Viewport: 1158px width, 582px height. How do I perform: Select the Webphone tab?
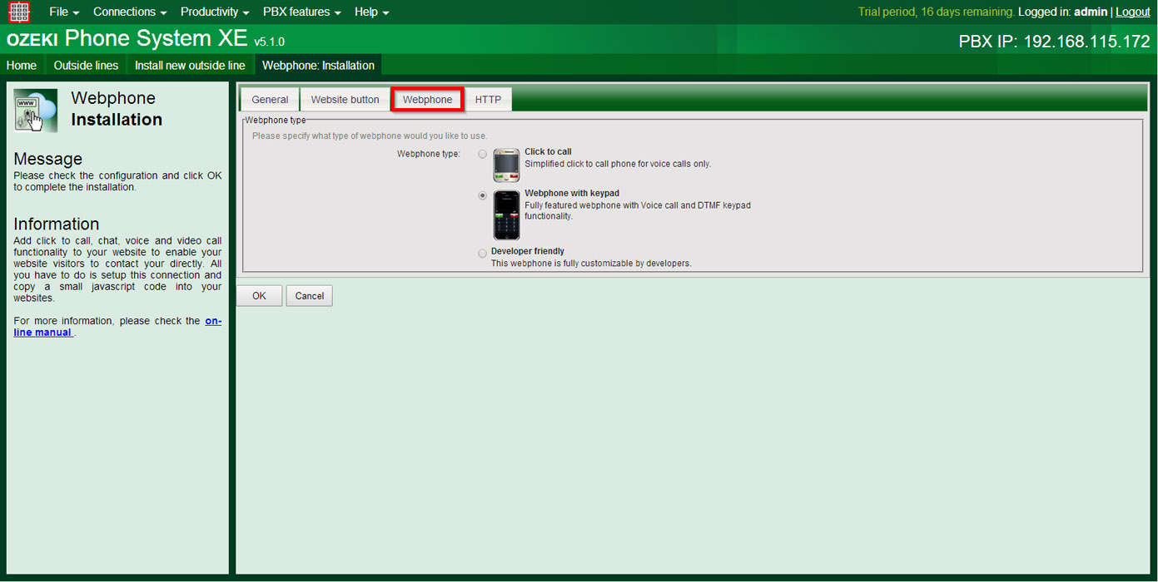coord(428,99)
